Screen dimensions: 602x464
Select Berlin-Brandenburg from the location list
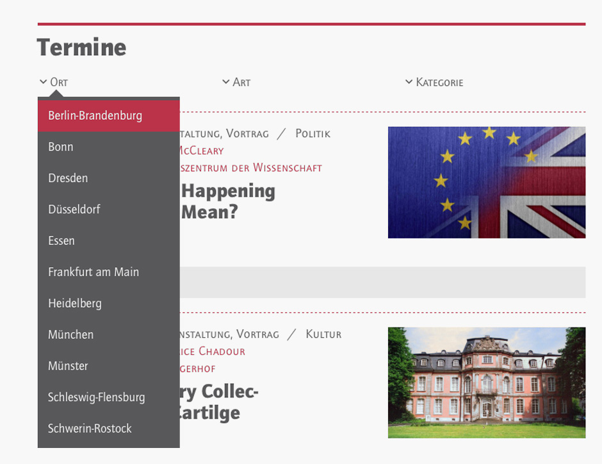[95, 116]
